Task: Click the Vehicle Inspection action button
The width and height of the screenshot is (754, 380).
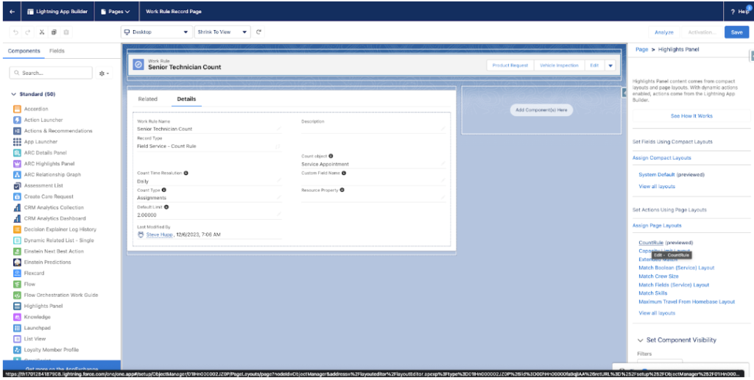Action: tap(560, 65)
